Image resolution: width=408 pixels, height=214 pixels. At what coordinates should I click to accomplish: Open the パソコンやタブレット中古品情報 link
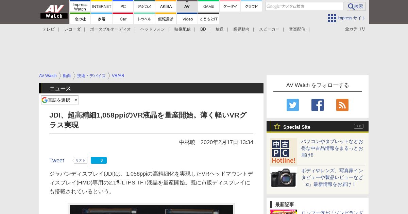332,148
